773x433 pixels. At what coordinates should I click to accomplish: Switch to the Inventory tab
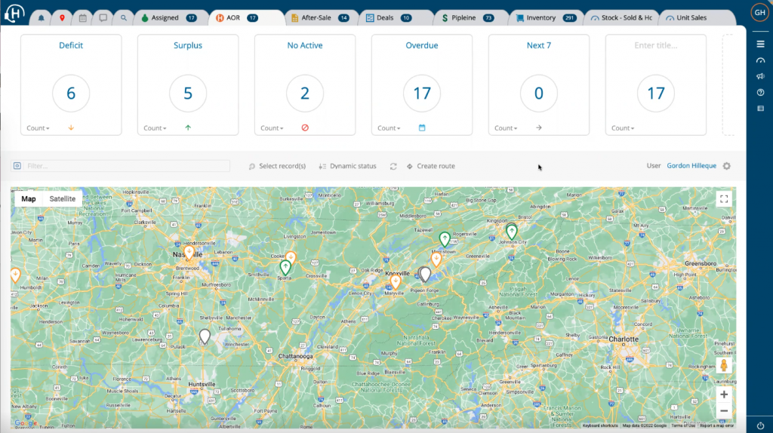[x=547, y=18]
